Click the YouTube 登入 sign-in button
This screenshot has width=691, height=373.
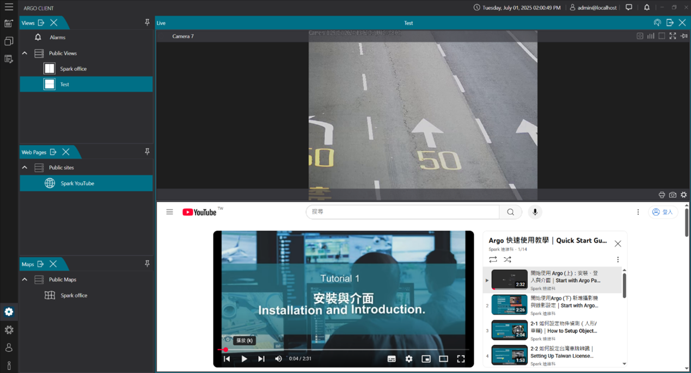click(662, 212)
